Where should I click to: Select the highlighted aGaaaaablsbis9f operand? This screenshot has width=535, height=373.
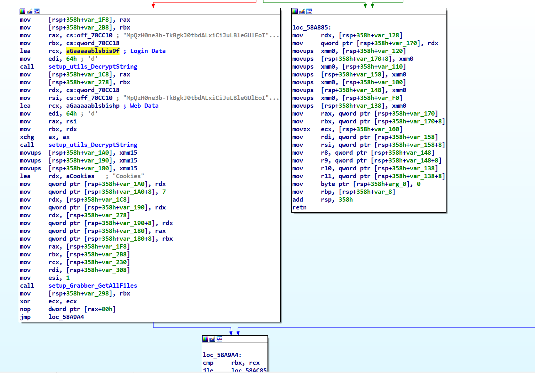point(92,51)
